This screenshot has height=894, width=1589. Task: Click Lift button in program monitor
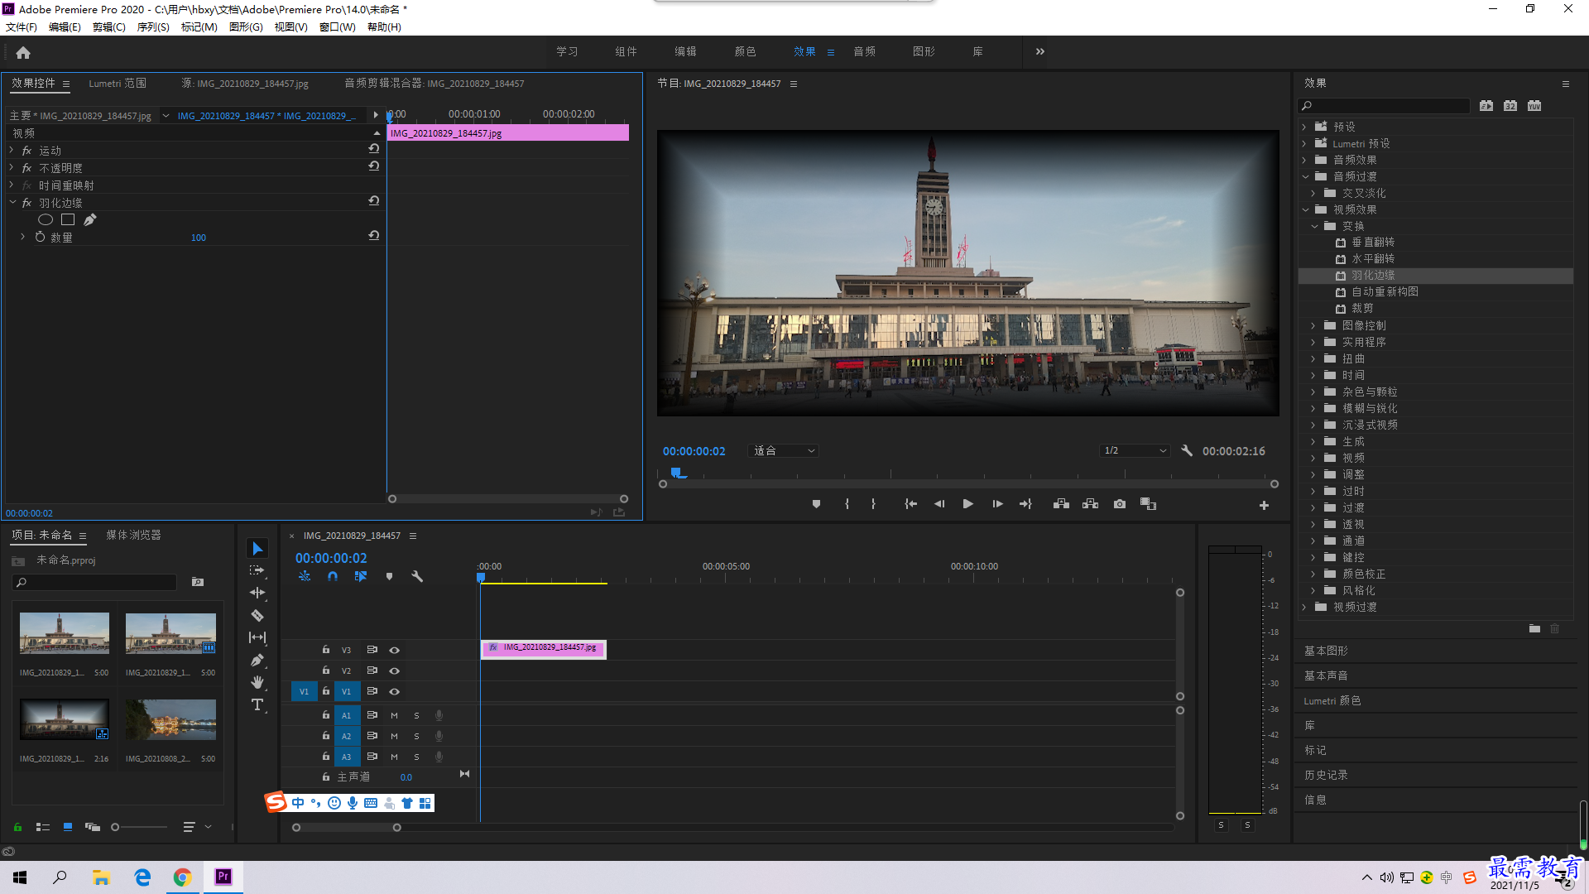tap(1061, 504)
